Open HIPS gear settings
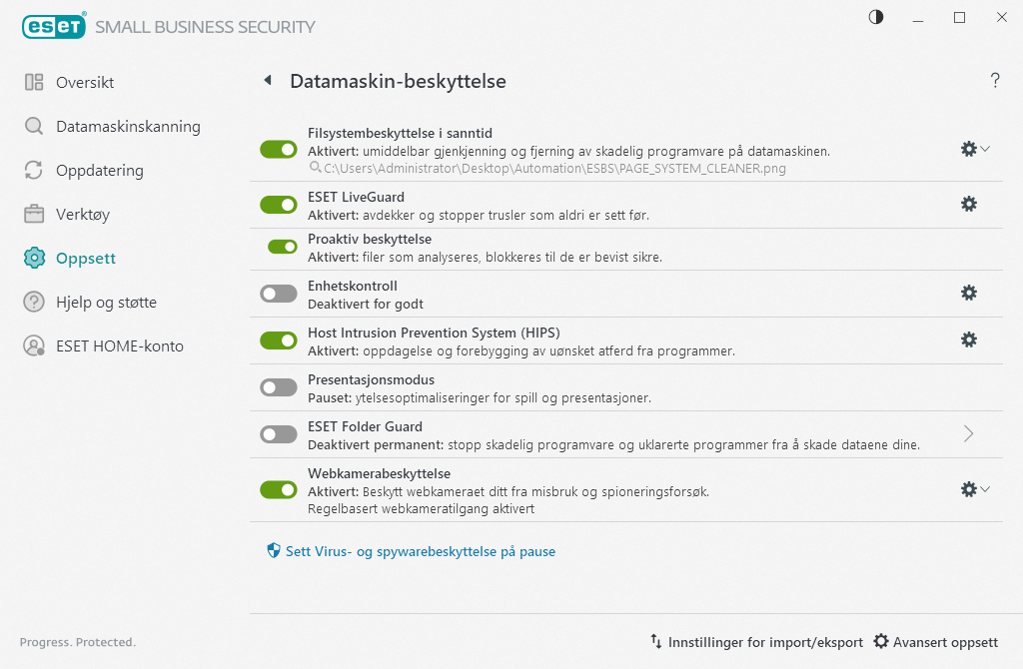The height and width of the screenshot is (669, 1023). (968, 339)
